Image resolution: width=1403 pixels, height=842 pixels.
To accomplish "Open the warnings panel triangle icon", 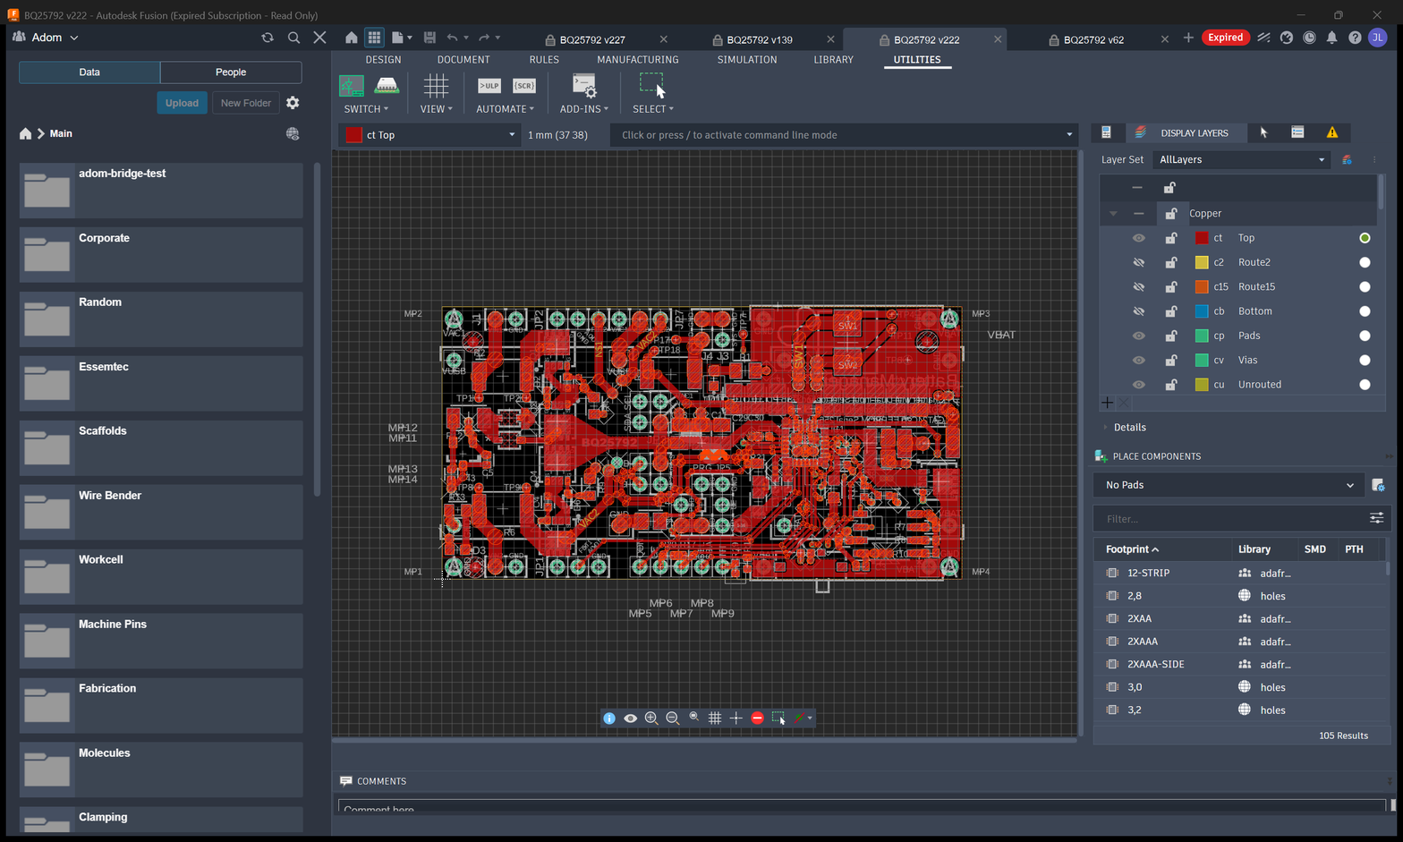I will point(1332,132).
